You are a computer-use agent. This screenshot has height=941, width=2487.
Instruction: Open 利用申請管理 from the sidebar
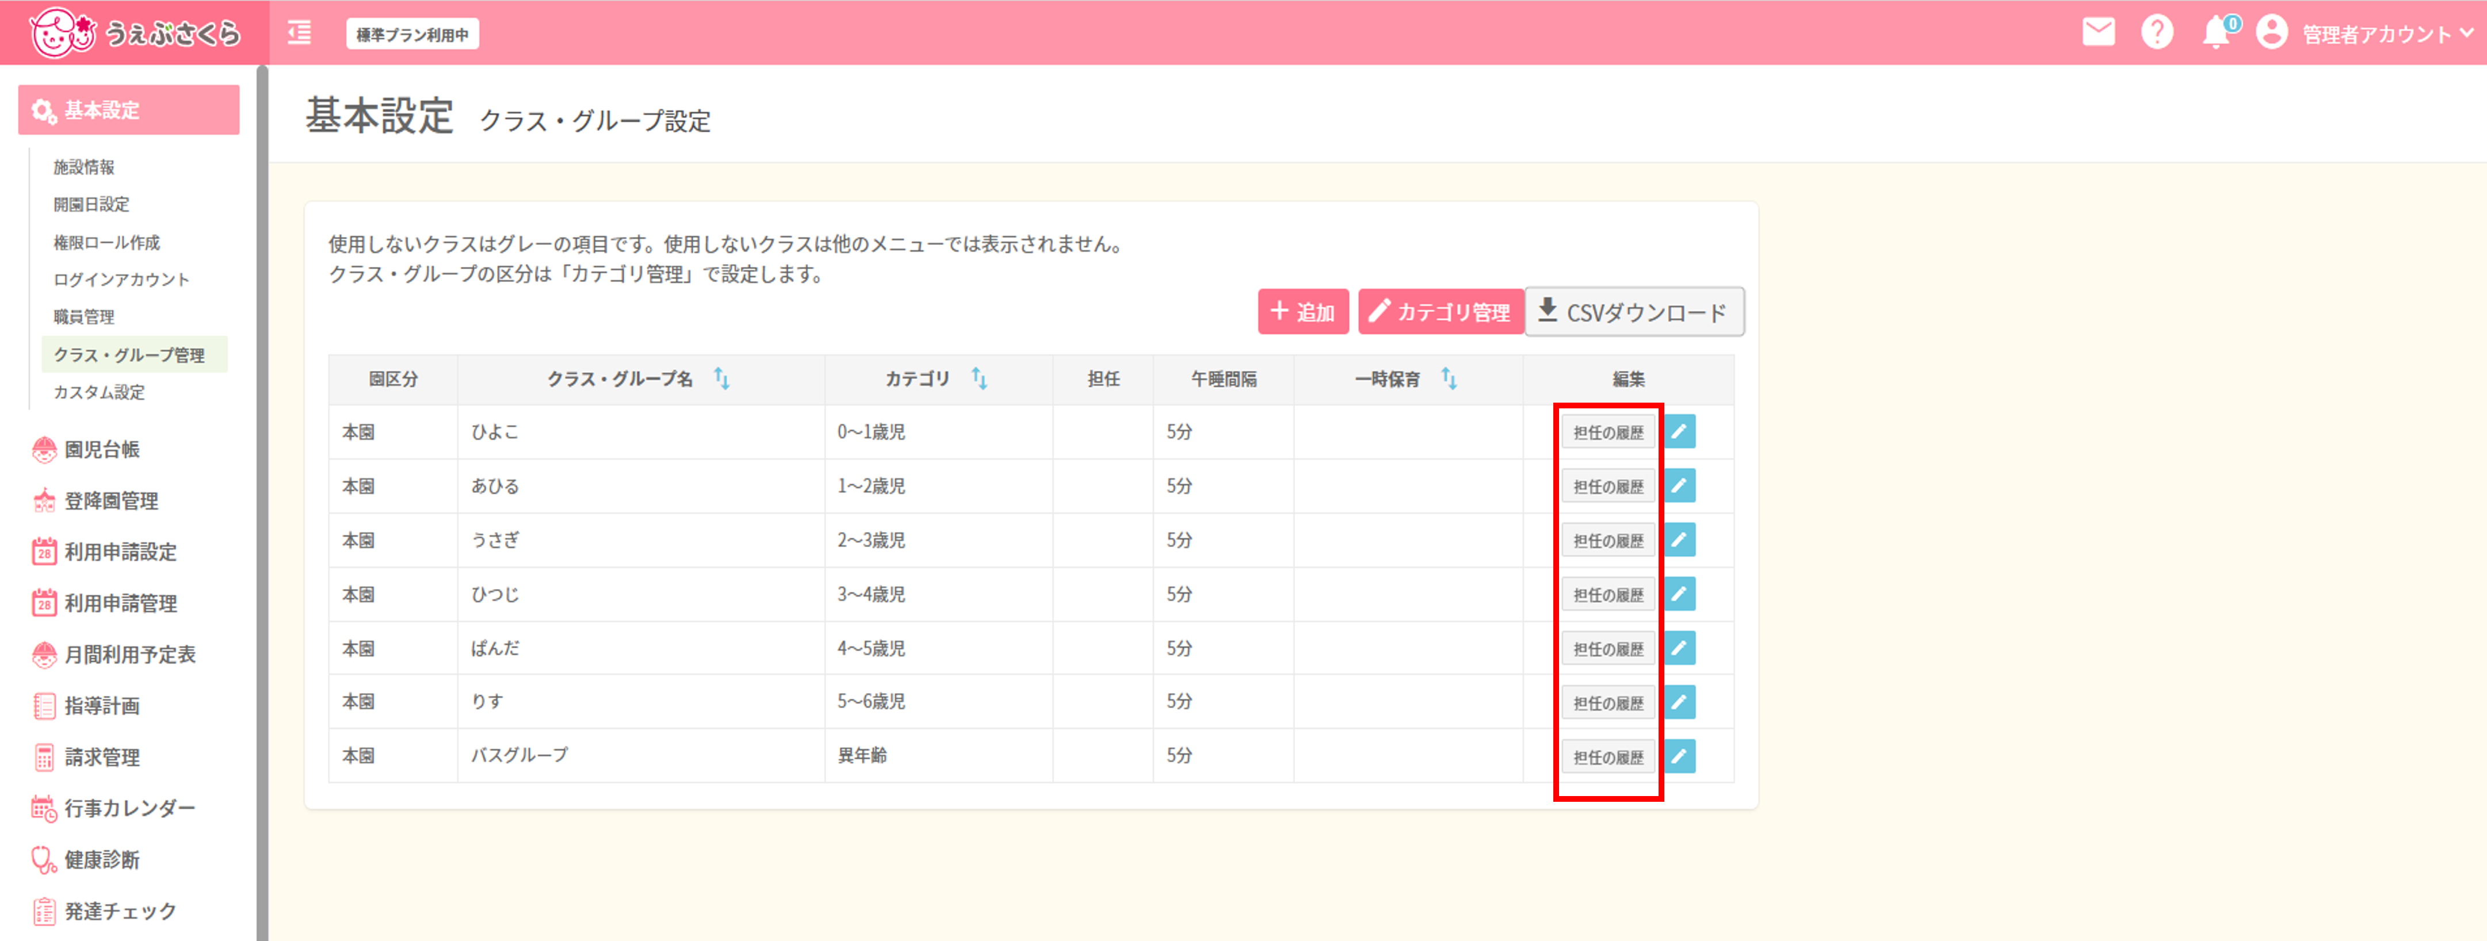(104, 603)
